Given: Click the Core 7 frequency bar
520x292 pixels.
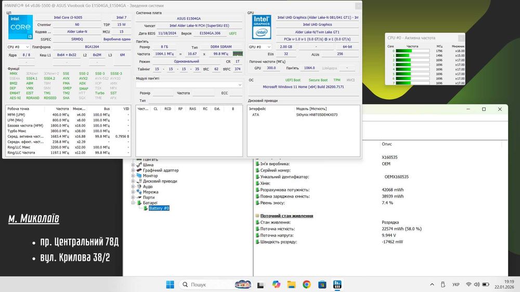Looking at the screenshot, I should 412,83.
